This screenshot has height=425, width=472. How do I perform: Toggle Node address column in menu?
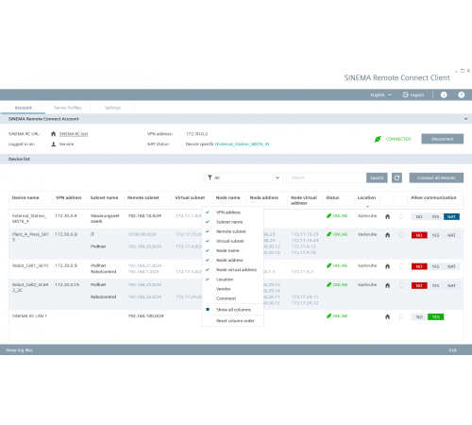[x=232, y=260]
